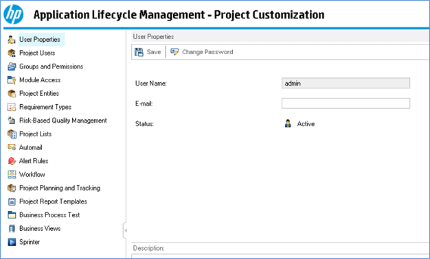This screenshot has width=430, height=259.
Task: Click the Requirement Types checklist icon
Action: (12, 107)
